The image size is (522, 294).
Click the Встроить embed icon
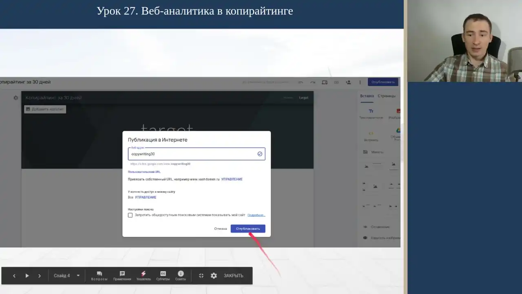coord(371,136)
